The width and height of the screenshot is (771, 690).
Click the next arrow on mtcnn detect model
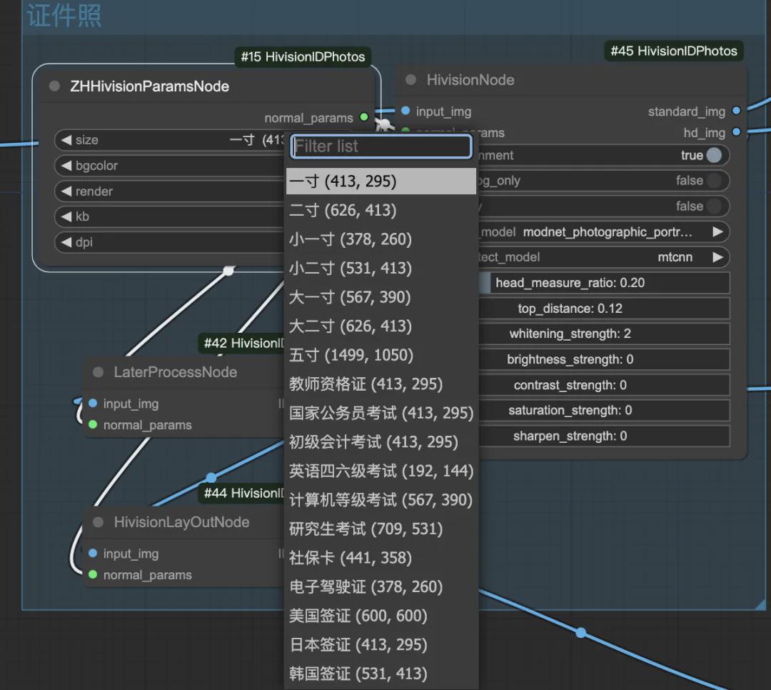(717, 257)
